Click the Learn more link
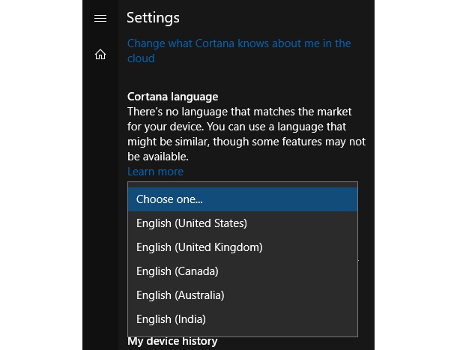Viewport: 457px width, 350px height. [x=155, y=172]
